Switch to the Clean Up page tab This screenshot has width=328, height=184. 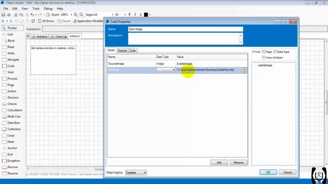pos(59,36)
